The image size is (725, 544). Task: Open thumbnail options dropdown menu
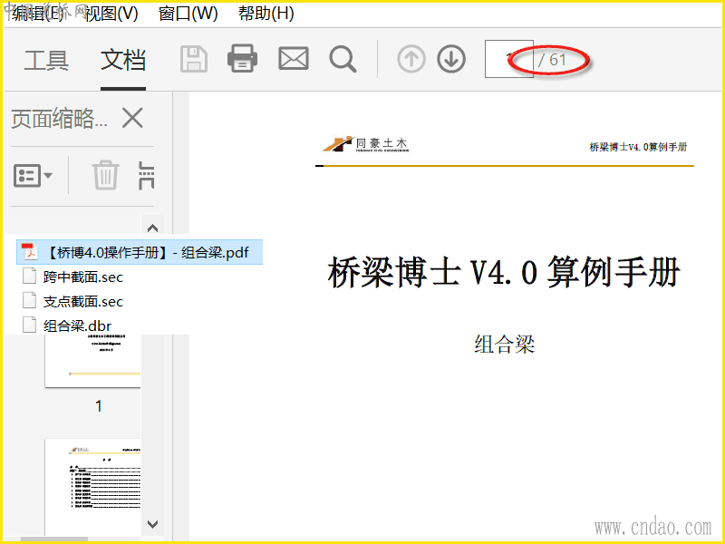coord(33,175)
